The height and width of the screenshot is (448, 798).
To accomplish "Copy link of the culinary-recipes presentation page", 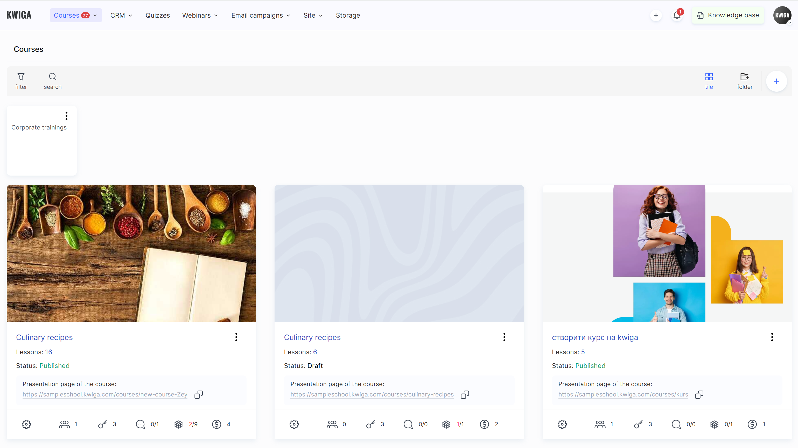I will coord(465,394).
